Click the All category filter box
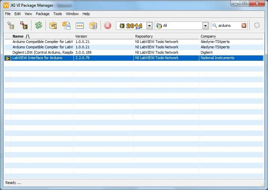This screenshot has width=268, height=190. [x=182, y=26]
